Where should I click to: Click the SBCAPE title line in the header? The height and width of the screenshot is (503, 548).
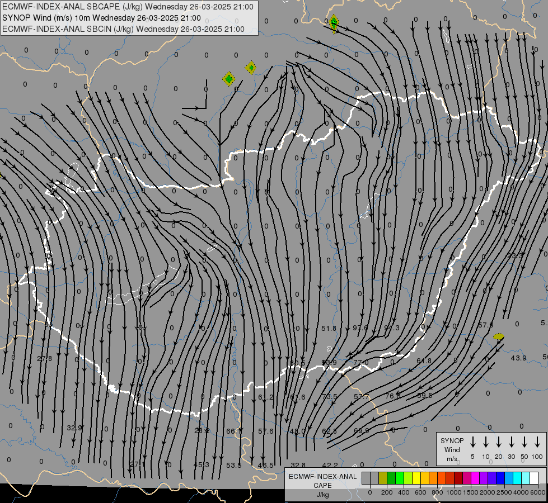pyautogui.click(x=128, y=7)
